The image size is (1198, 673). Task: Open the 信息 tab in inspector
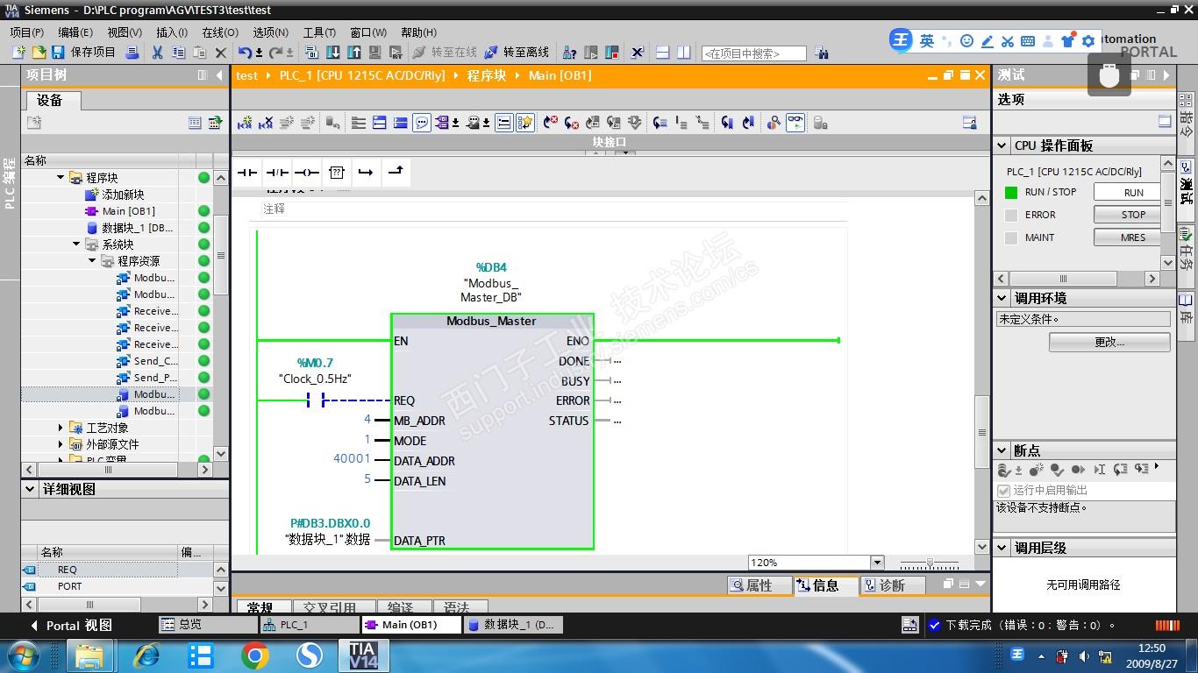click(x=825, y=585)
